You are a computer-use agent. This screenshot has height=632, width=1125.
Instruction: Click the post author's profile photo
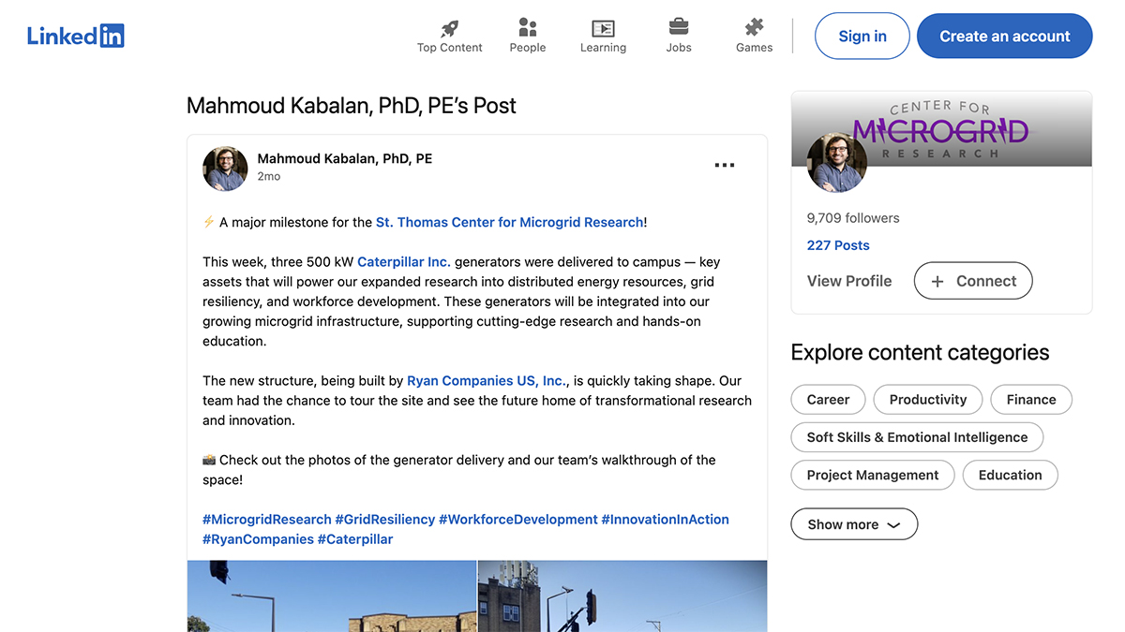click(x=225, y=169)
